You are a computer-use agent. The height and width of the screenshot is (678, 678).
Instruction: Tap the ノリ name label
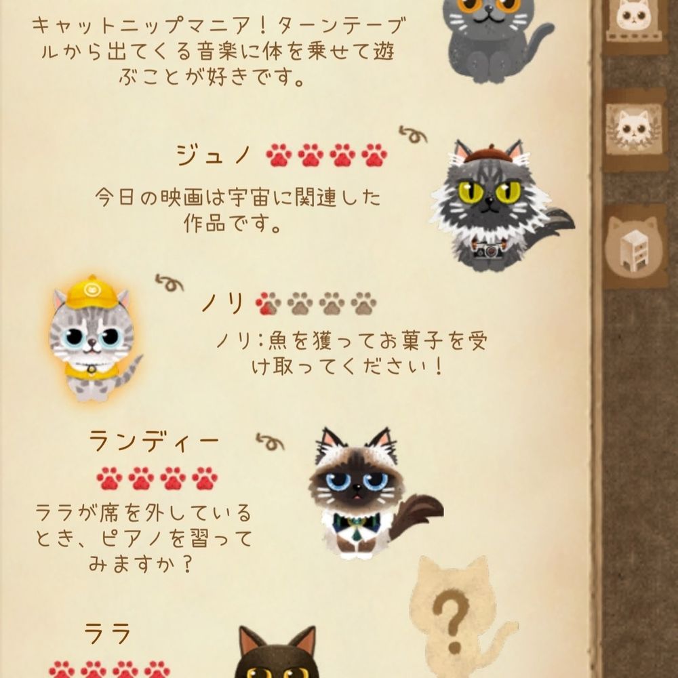[x=224, y=302]
